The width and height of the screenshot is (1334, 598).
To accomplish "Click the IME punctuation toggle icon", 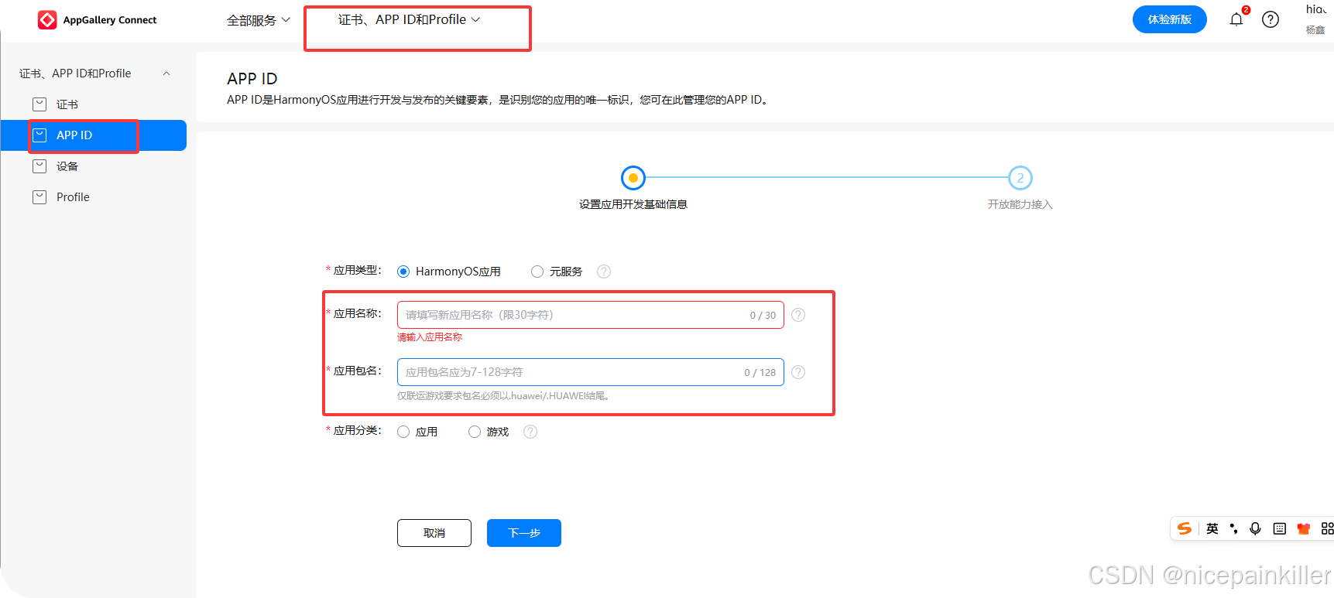I will click(1234, 528).
